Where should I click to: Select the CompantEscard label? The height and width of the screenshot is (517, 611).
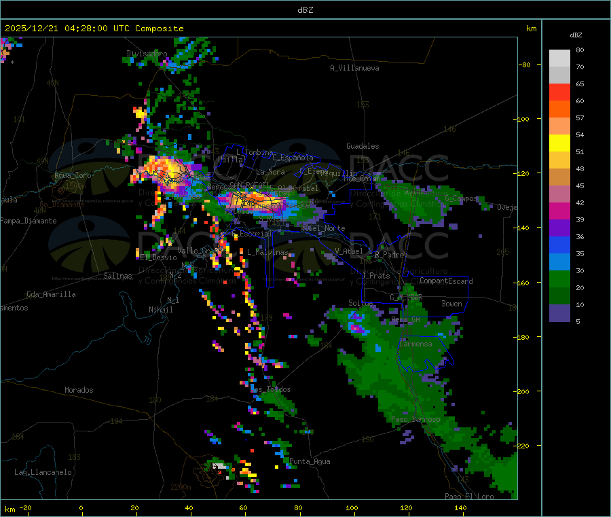pos(446,281)
